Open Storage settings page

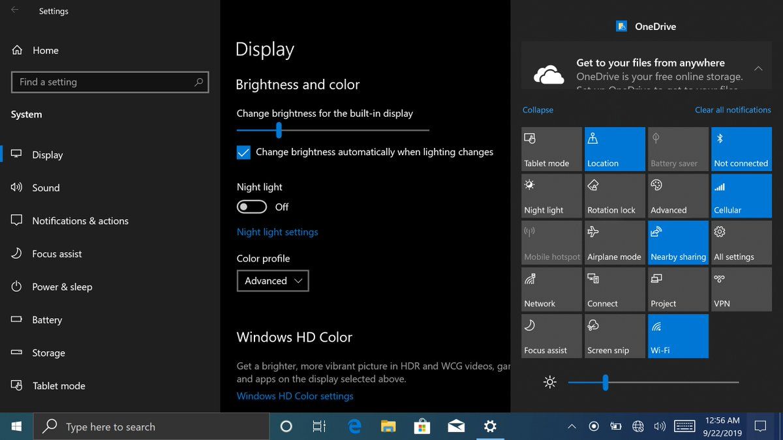pyautogui.click(x=110, y=353)
